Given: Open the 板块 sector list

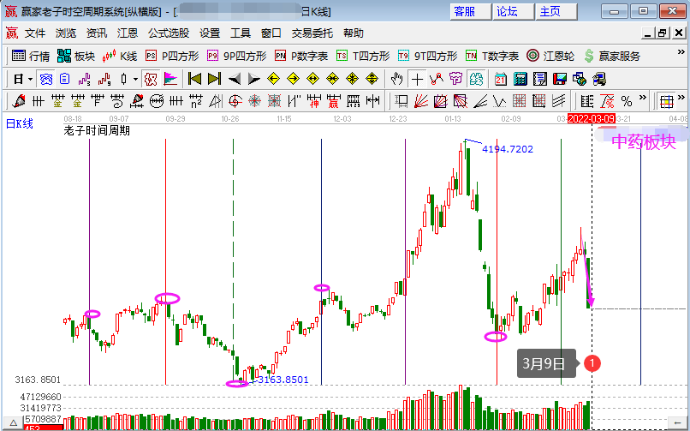Looking at the screenshot, I should (76, 56).
